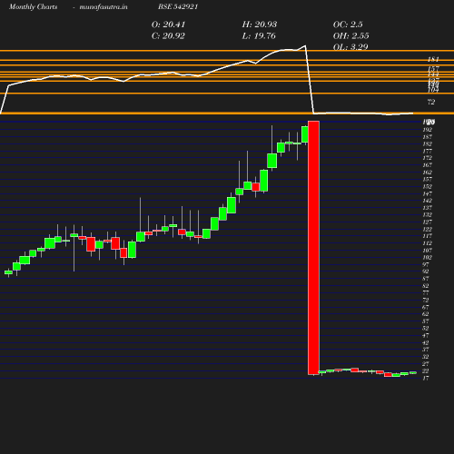Click the "OC: 2.5" reading

tap(348, 25)
